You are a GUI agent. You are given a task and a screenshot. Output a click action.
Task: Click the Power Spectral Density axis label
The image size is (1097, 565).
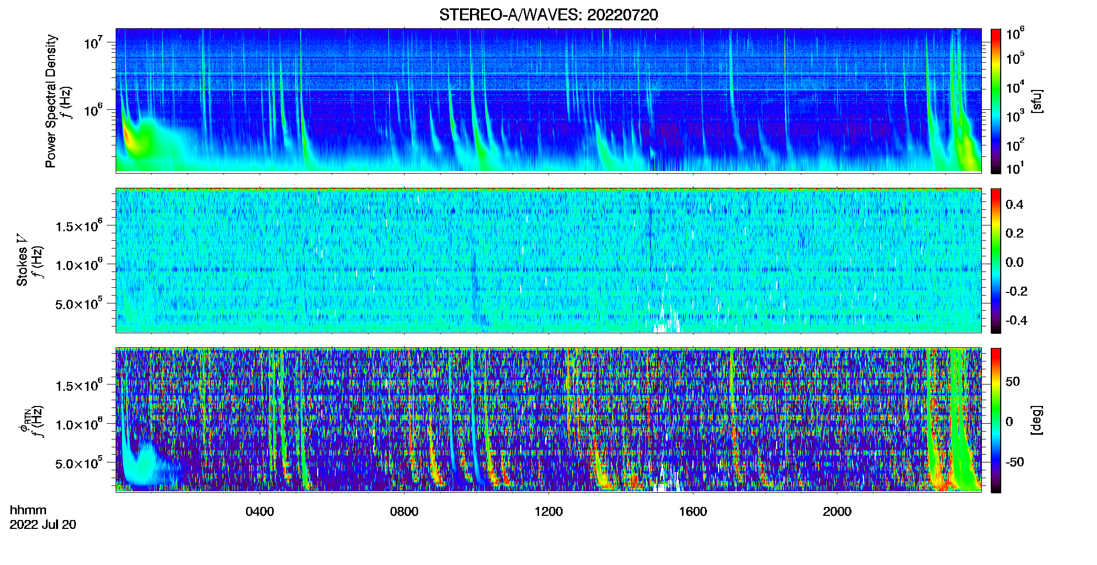click(51, 101)
